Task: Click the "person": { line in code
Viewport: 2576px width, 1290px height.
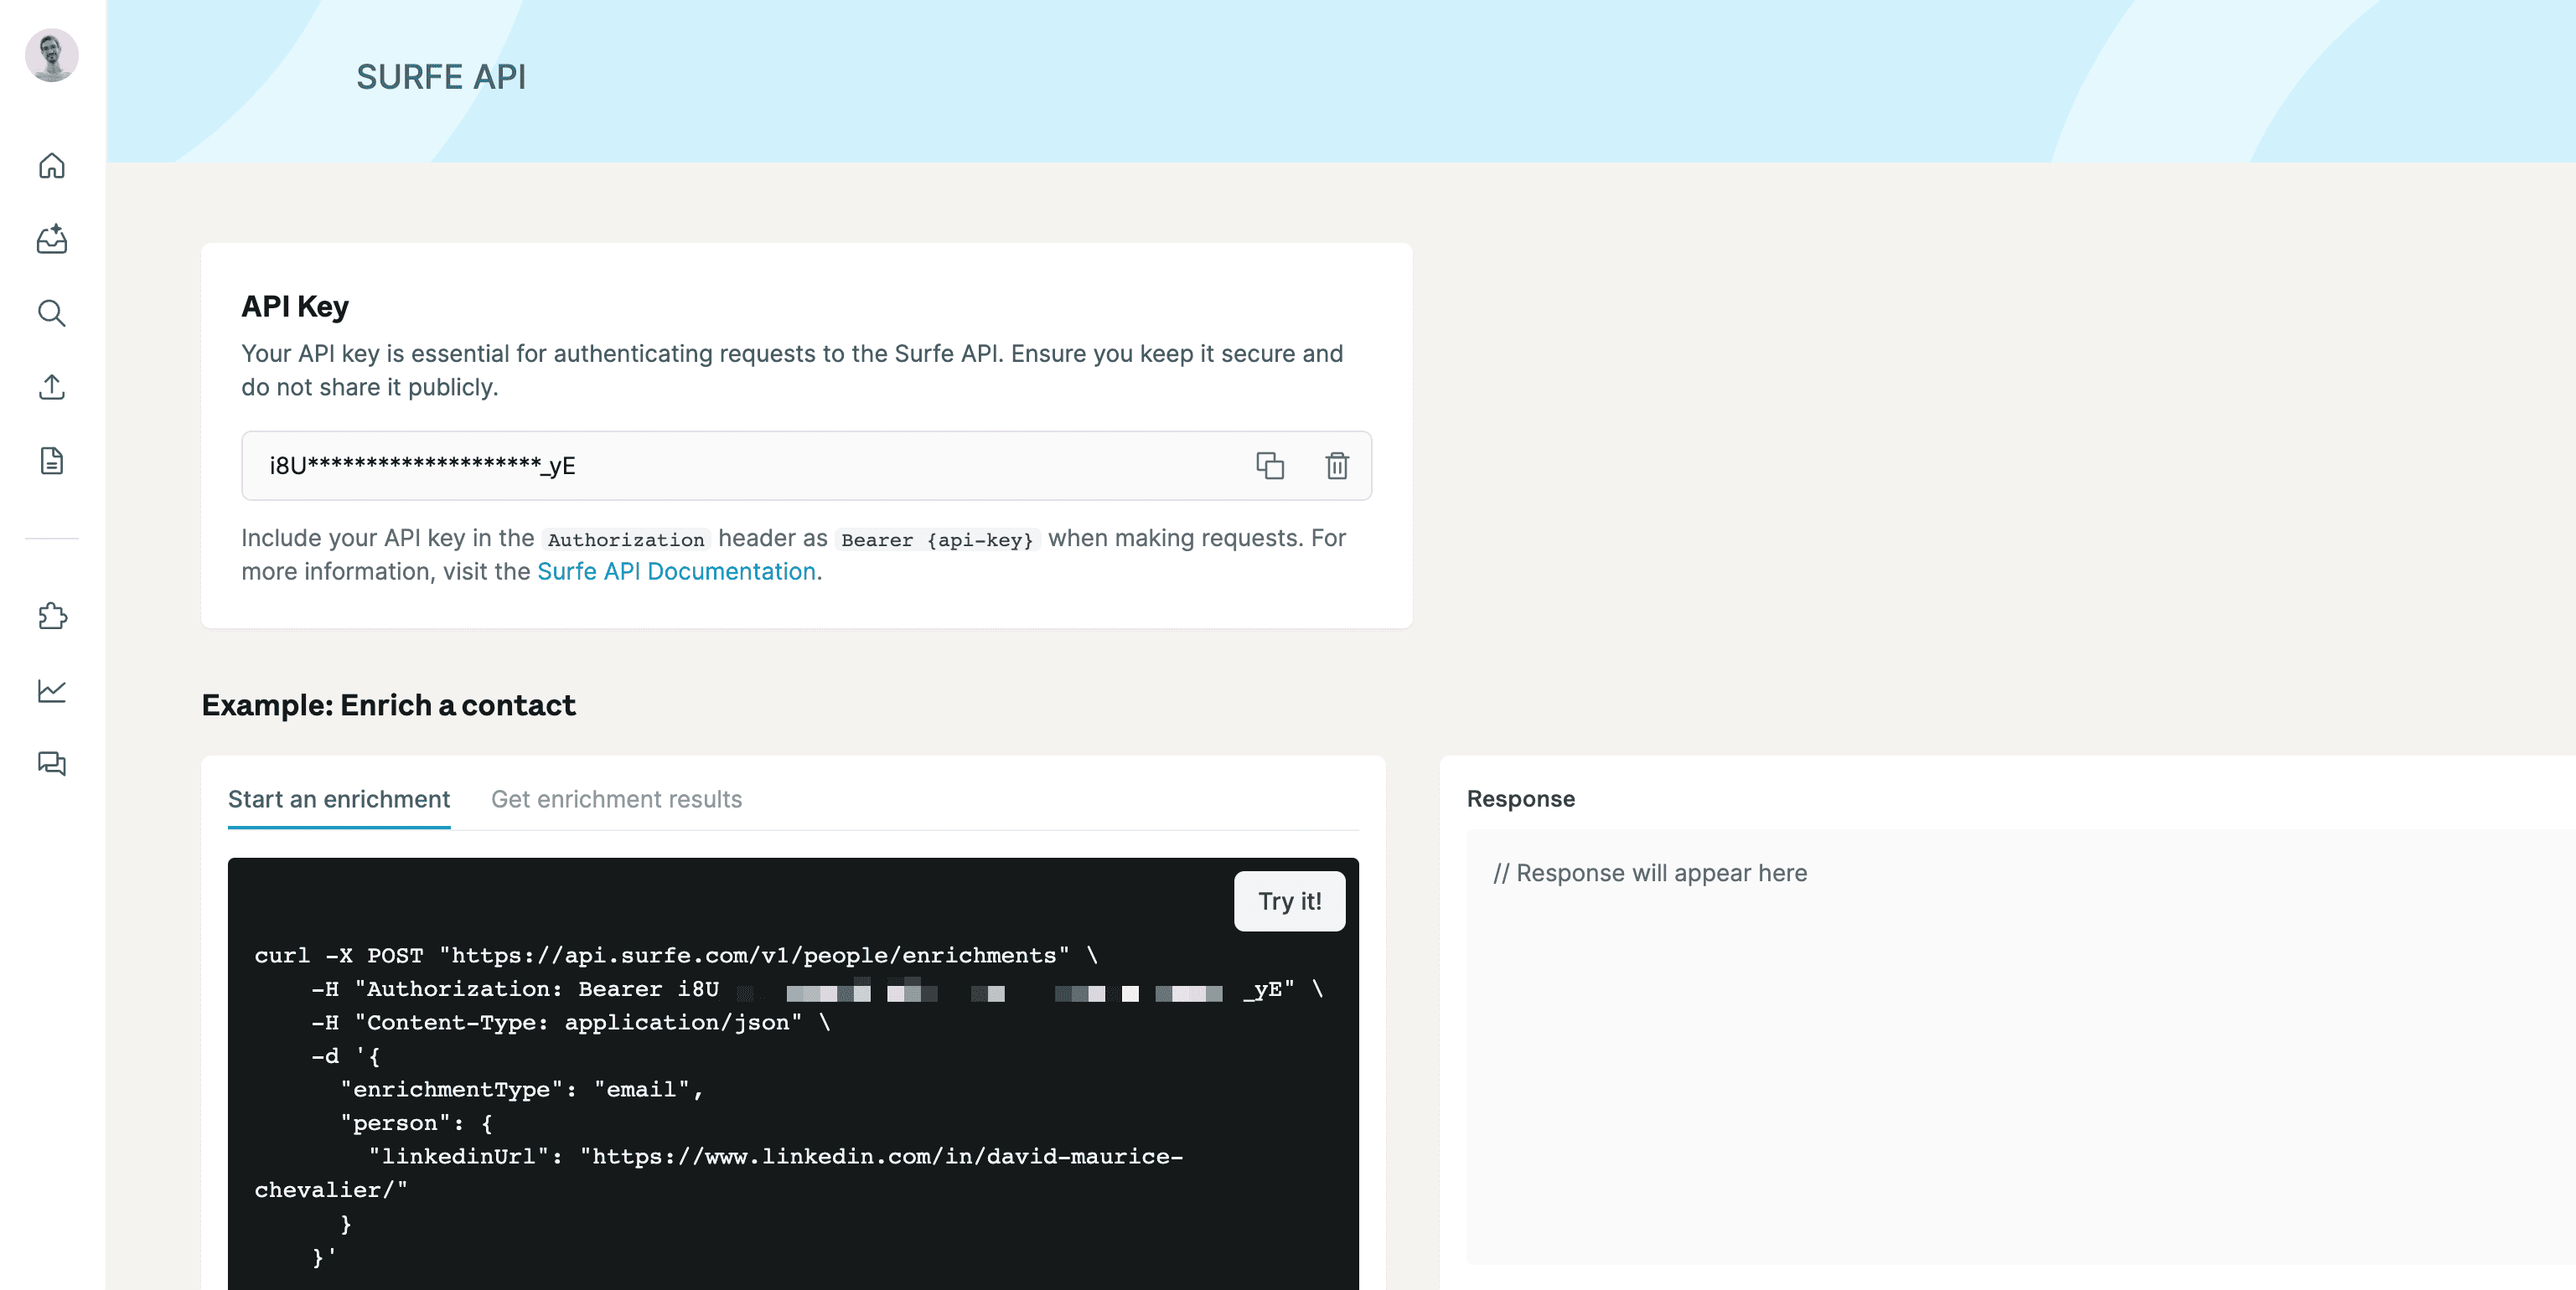Action: tap(416, 1123)
